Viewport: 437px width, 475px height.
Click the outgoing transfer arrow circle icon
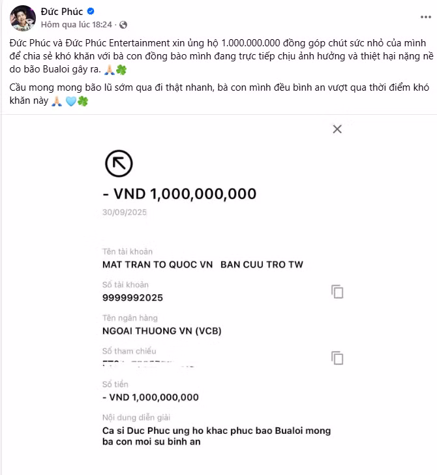click(119, 163)
